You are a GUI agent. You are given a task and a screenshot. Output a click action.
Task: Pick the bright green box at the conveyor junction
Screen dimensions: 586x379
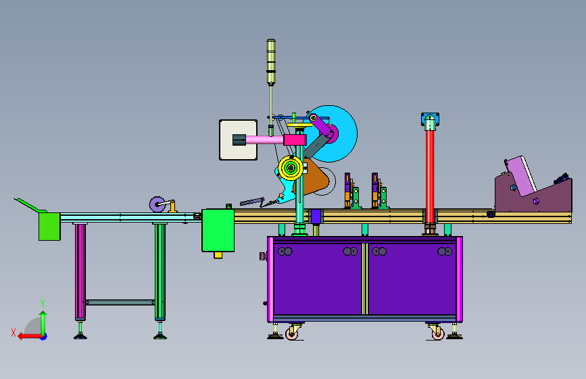[218, 231]
